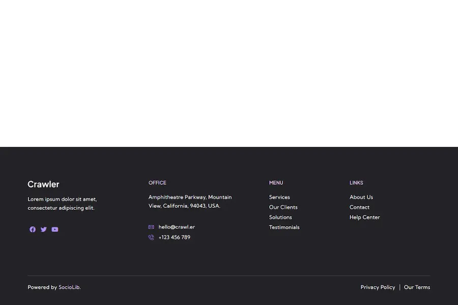
Task: Open the Privacy Policy link
Action: click(378, 287)
